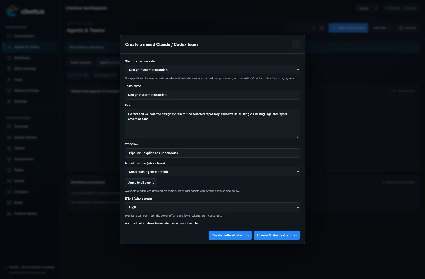This screenshot has width=425, height=279.
Task: Click the 'Effort (whole team)' label
Action: pyautogui.click(x=139, y=198)
